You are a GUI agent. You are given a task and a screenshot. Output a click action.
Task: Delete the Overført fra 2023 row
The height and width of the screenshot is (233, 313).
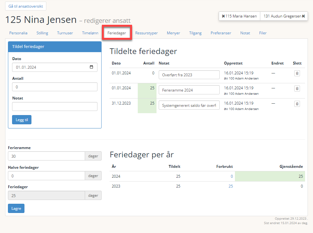[x=297, y=73]
